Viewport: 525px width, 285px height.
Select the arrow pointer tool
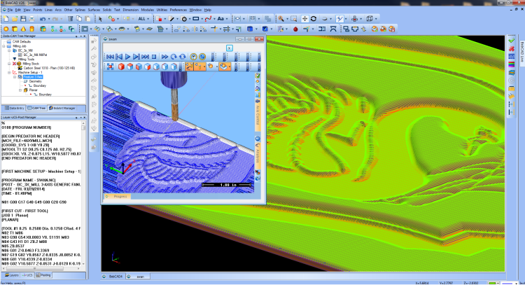tap(100, 19)
